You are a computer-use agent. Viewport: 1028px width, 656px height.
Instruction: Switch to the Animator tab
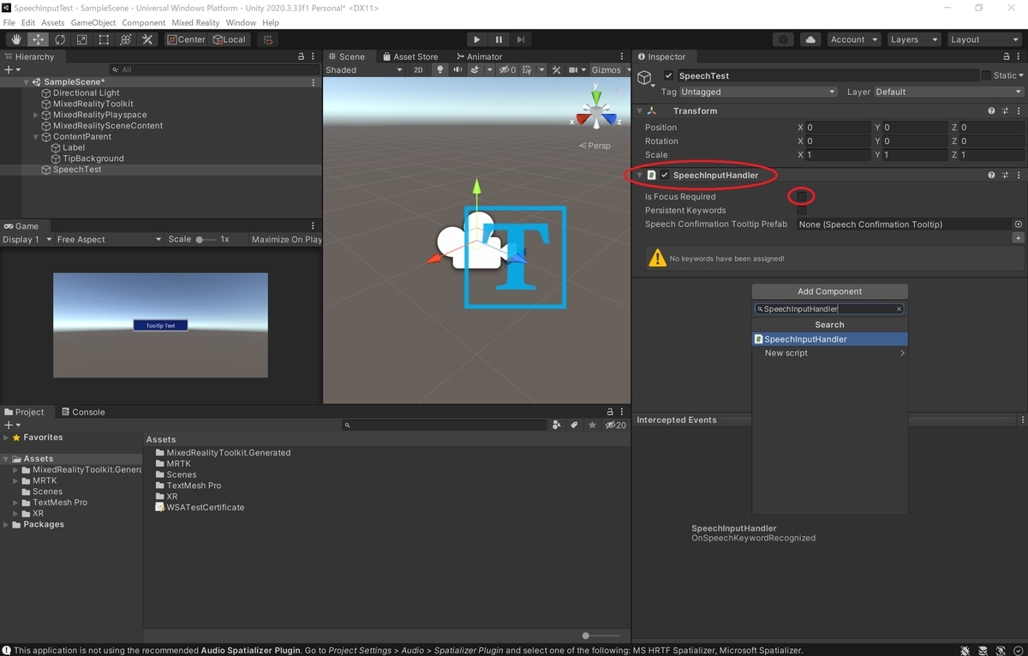coord(480,57)
